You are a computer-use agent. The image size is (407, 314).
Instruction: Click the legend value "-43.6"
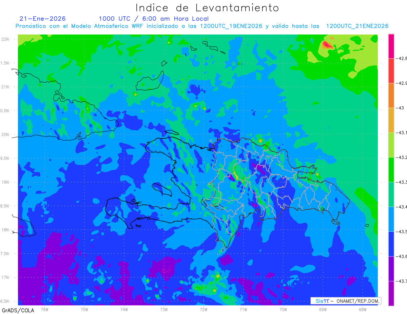(x=402, y=256)
